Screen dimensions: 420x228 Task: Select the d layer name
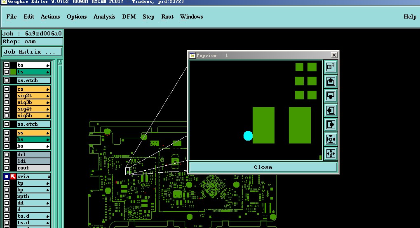coord(33,209)
